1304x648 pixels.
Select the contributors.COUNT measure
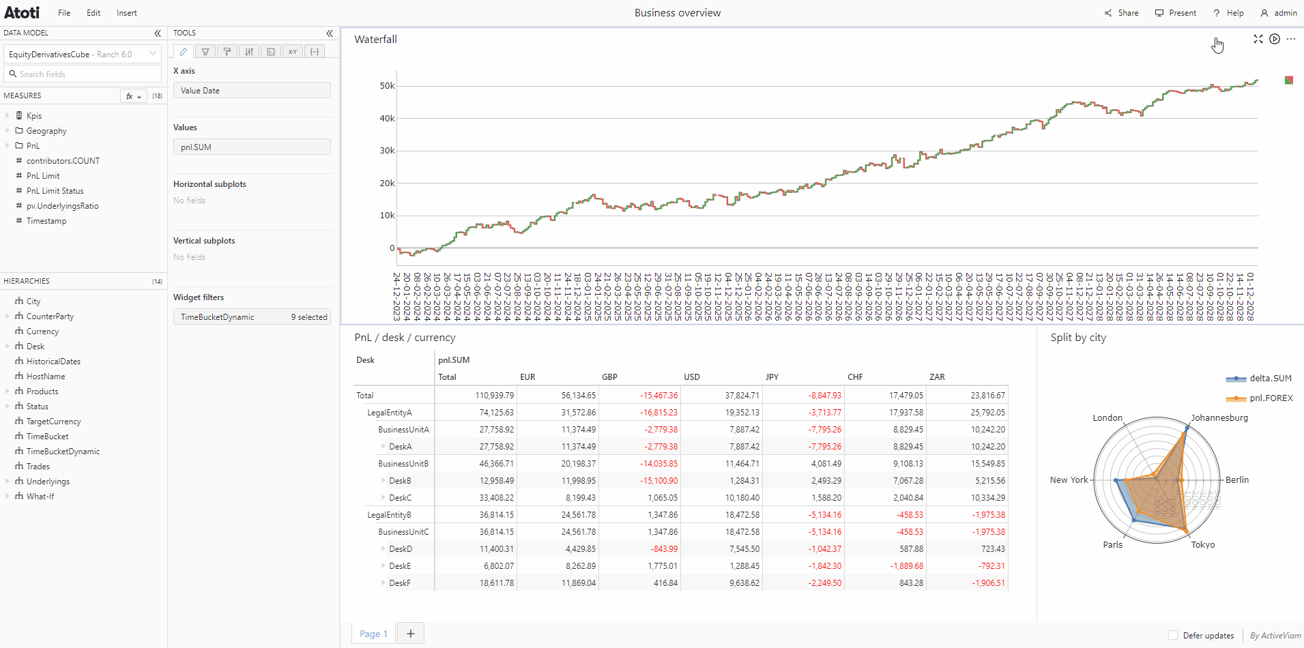coord(63,161)
